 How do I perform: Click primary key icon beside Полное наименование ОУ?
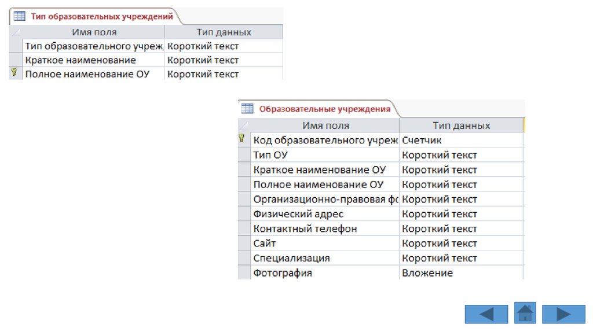coord(14,73)
